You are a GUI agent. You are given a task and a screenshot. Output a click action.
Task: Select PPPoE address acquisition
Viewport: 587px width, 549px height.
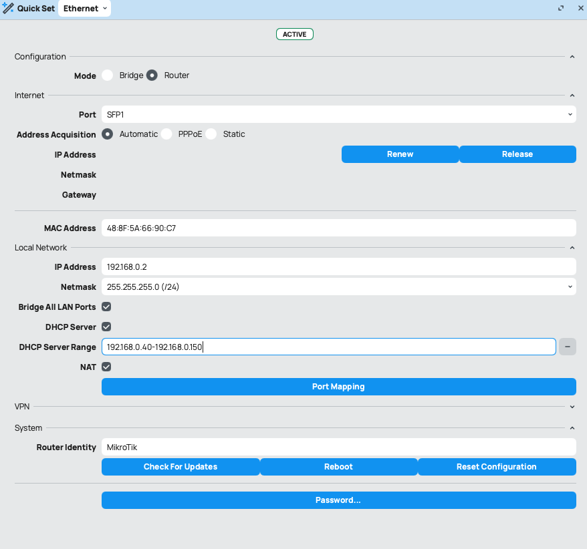(x=166, y=134)
